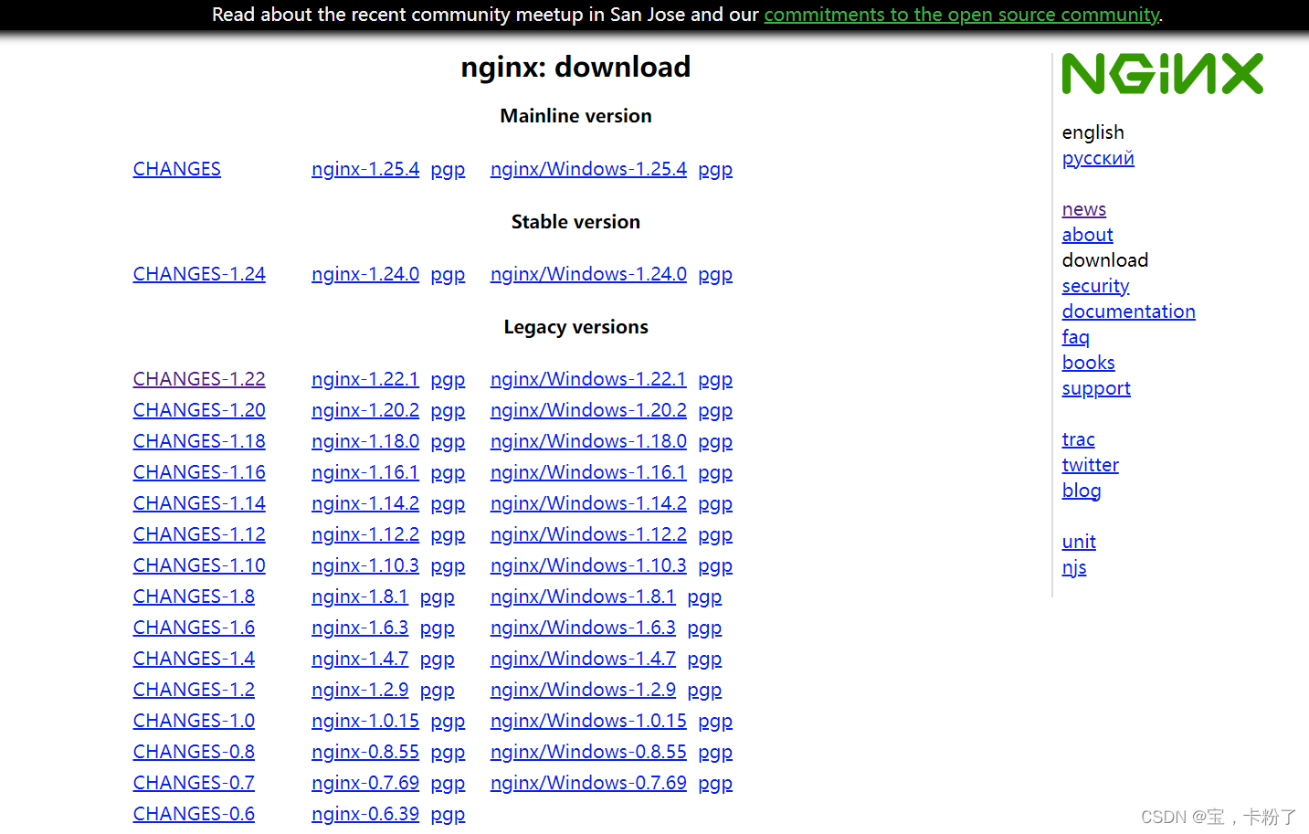
Task: Download nginx/Windows-1.25.4 build
Action: pyautogui.click(x=588, y=169)
